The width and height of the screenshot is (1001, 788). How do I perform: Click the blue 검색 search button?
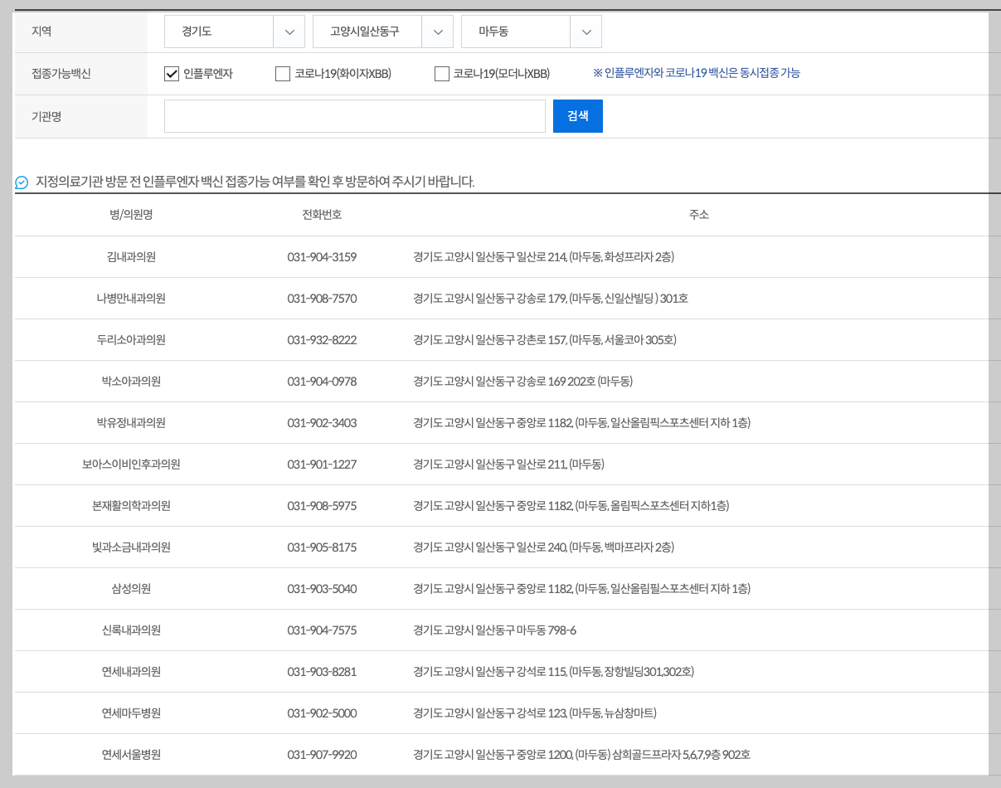(577, 115)
